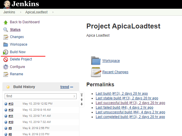Open the Workspace sidebar link
This screenshot has width=182, height=136.
[x=19, y=44]
